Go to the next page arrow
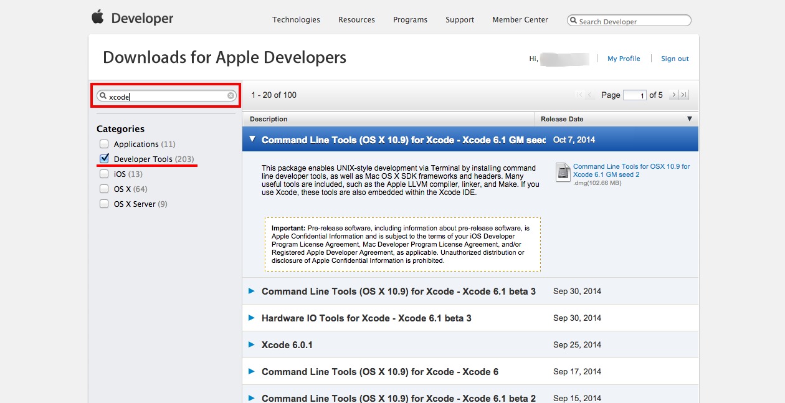The width and height of the screenshot is (785, 403). pos(673,95)
